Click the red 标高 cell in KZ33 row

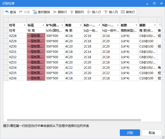36,62
